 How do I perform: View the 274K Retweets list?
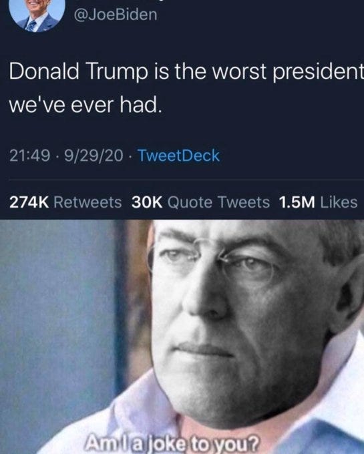coord(65,202)
